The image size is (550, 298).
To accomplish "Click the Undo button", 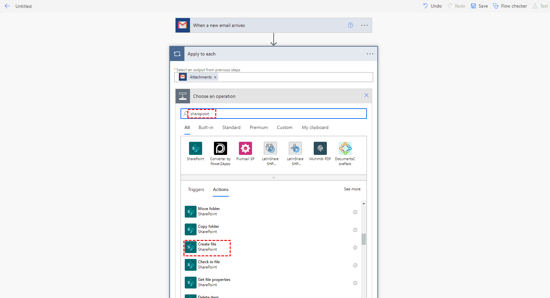I will (432, 6).
